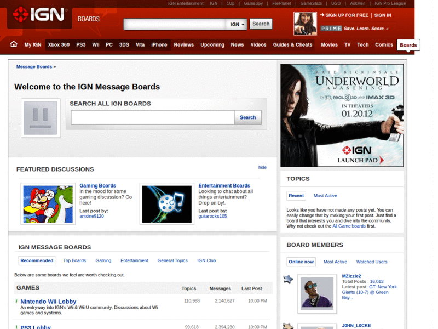
Task: Open the iPhone navigation item
Action: [159, 45]
